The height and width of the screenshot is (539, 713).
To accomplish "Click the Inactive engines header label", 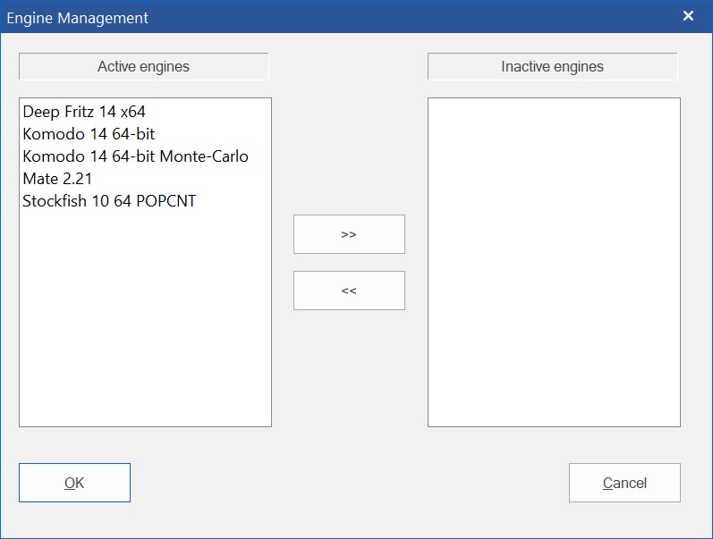I will coord(552,67).
